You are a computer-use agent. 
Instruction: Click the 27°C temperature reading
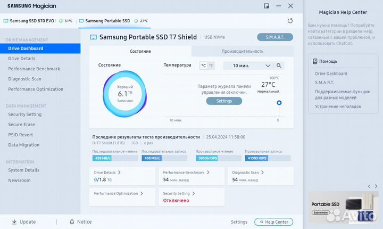(268, 85)
